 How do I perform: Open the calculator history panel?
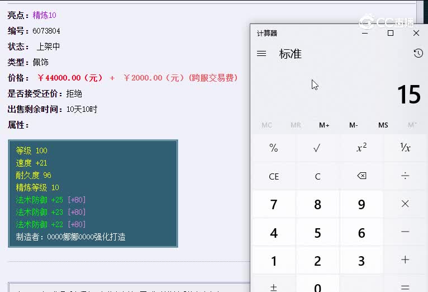(418, 54)
